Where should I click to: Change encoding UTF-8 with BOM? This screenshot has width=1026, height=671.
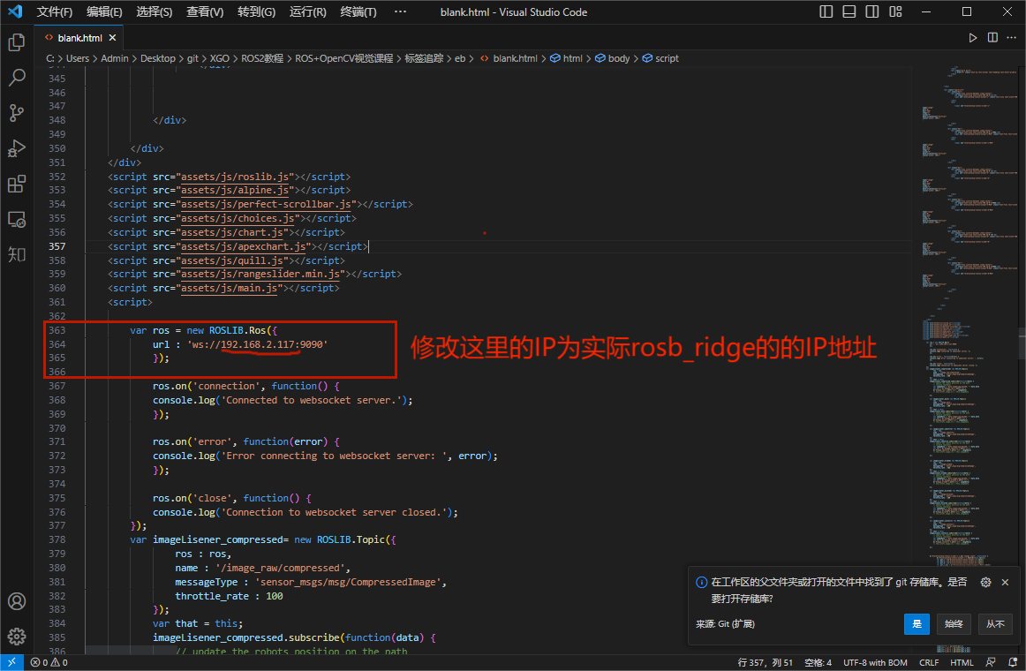click(876, 662)
